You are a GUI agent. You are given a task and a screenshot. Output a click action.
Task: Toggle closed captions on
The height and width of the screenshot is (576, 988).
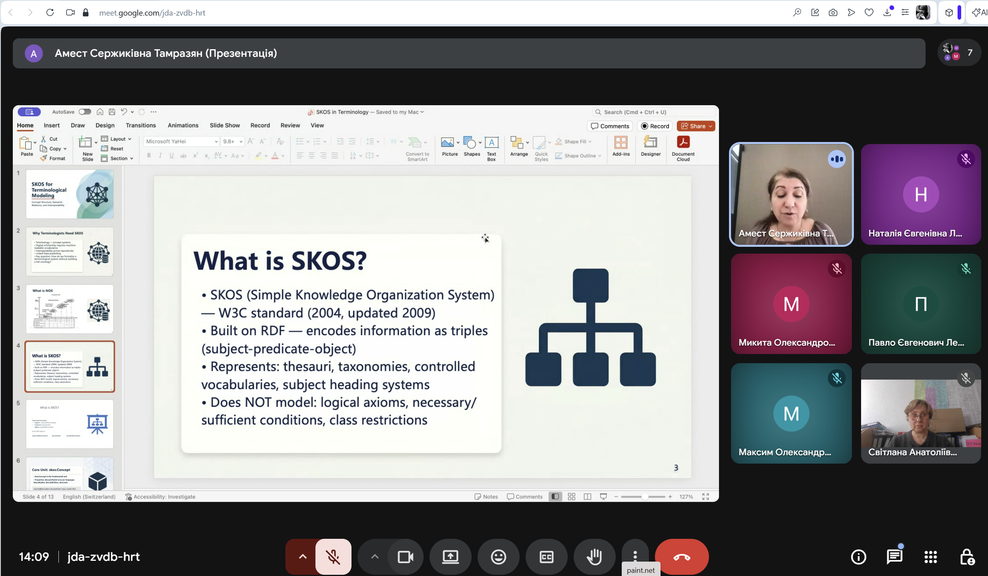tap(546, 556)
